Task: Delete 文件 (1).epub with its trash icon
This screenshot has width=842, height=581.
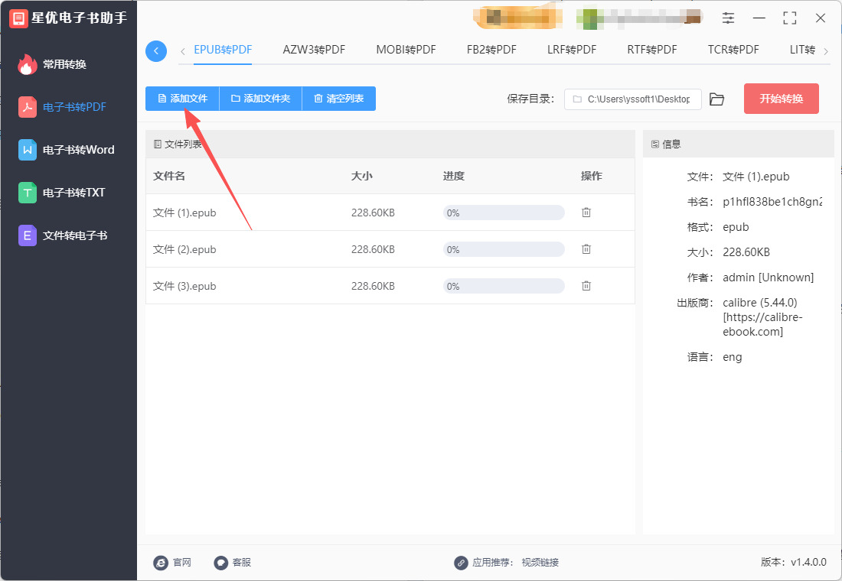Action: click(586, 213)
